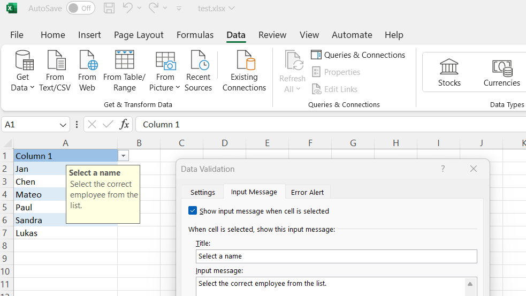This screenshot has width=526, height=296.
Task: Switch to the Settings tab
Action: point(203,192)
